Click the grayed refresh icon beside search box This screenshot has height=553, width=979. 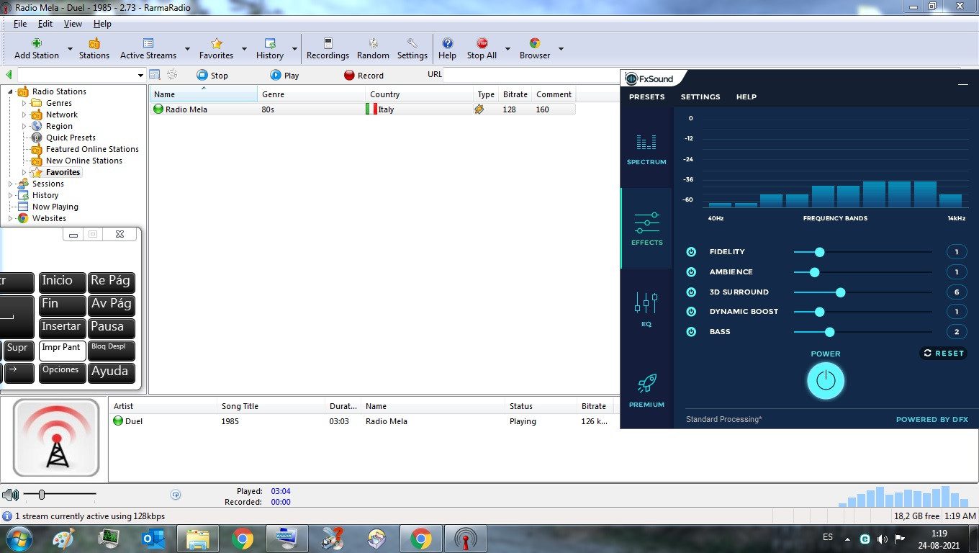(172, 74)
